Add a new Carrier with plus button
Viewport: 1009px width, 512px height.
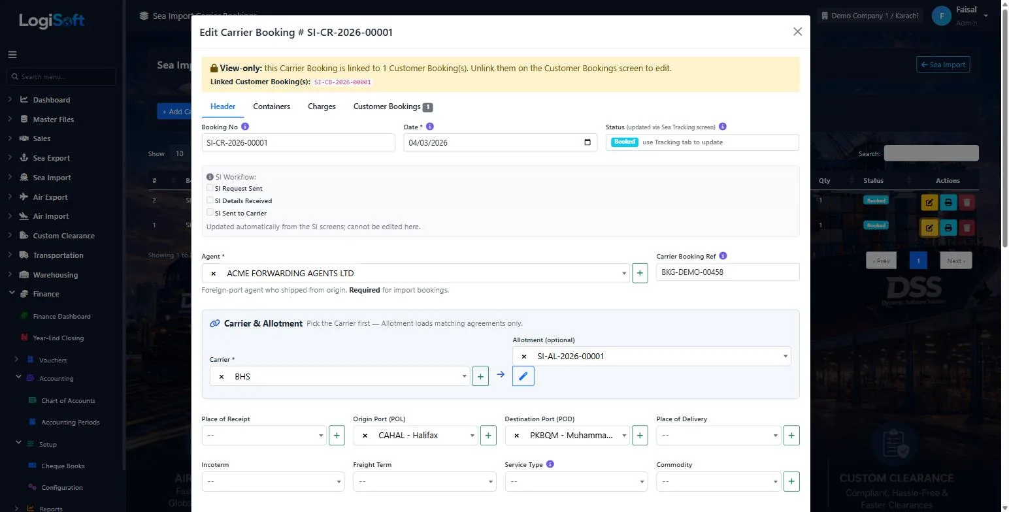480,376
